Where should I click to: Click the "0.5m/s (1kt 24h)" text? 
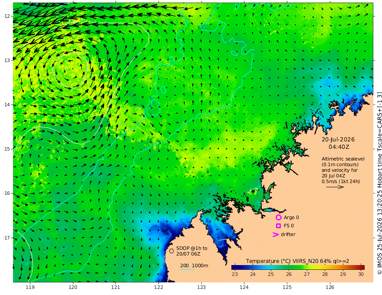[341, 181]
